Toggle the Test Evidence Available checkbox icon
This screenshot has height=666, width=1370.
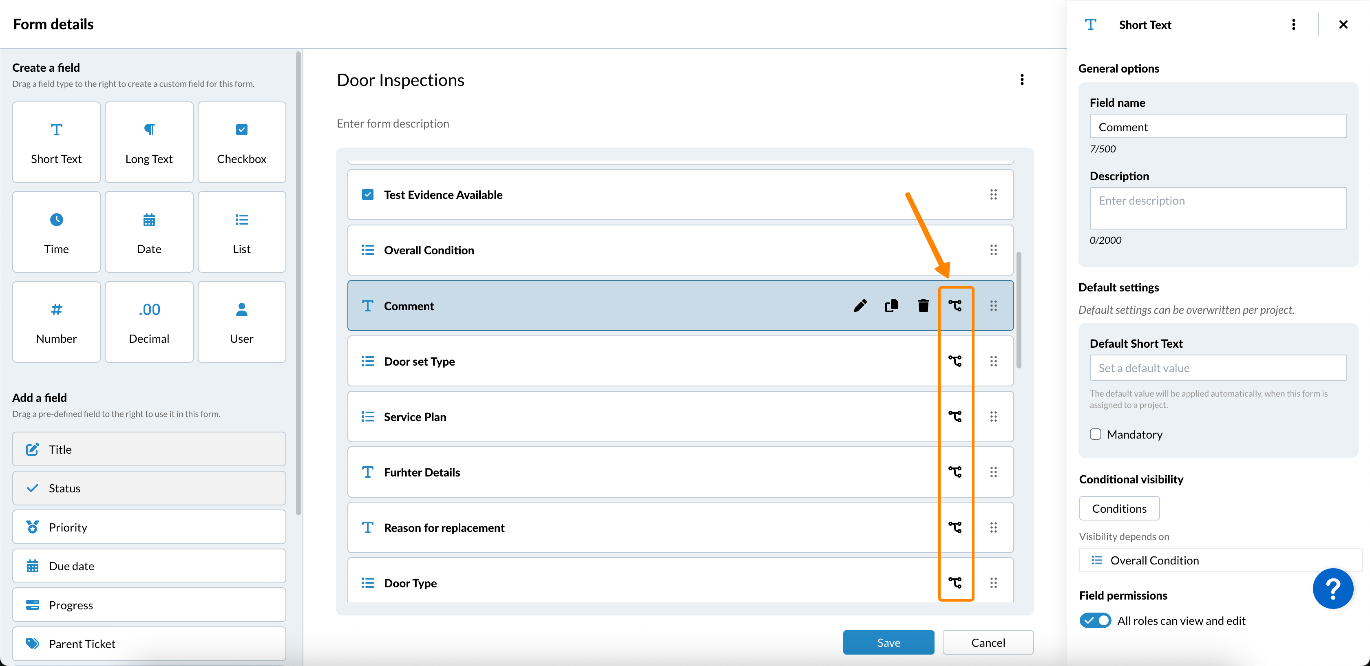tap(367, 194)
